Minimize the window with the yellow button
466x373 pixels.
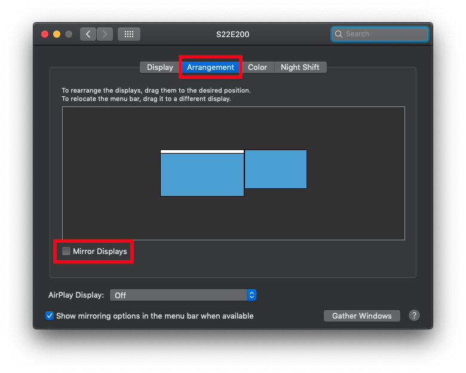57,34
